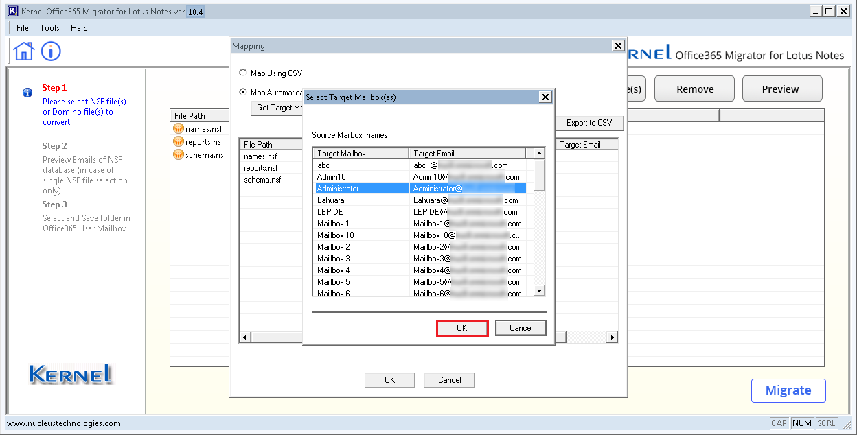Select the Mailbox 1 row
The width and height of the screenshot is (857, 435).
421,224
